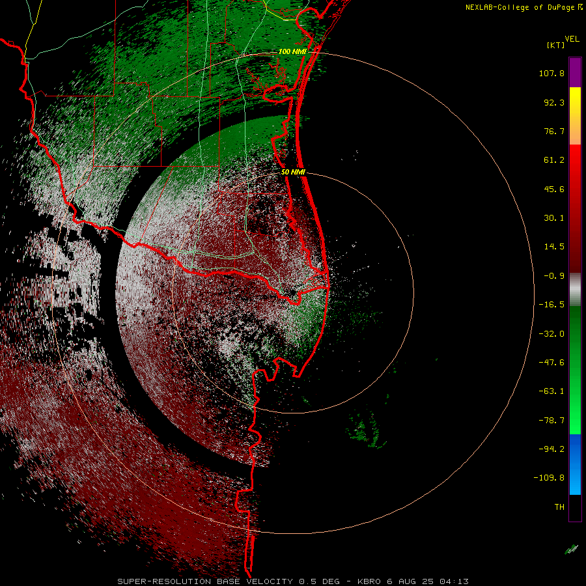The height and width of the screenshot is (586, 586).
Task: Click the 30.1 value on velocity scale
Action: coord(554,218)
